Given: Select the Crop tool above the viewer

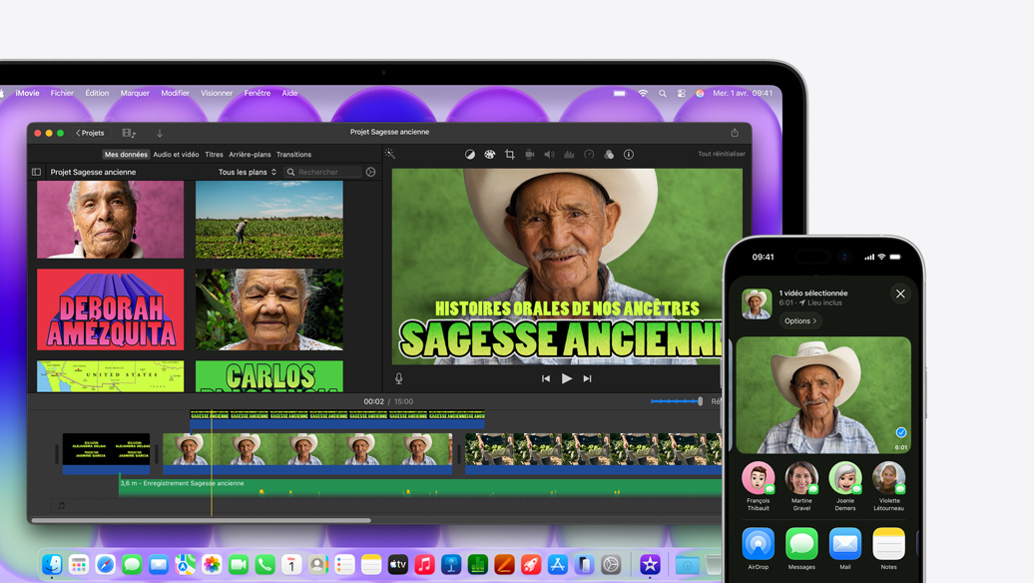Looking at the screenshot, I should [510, 154].
